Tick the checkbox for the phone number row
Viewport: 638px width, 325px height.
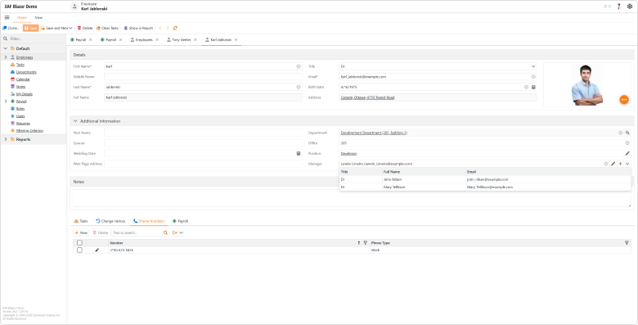coord(80,250)
